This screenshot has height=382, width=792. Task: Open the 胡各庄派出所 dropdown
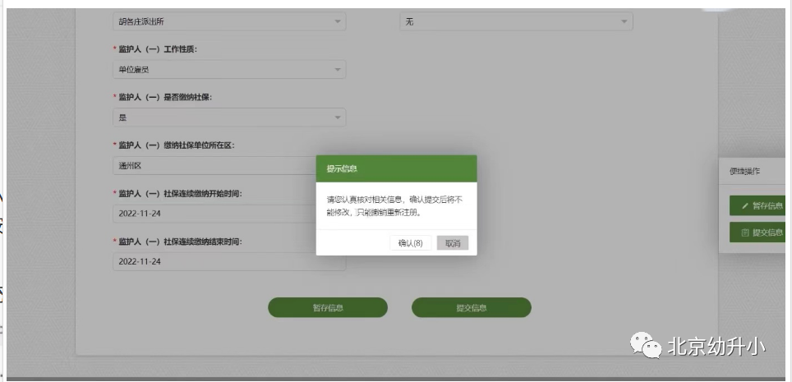229,21
